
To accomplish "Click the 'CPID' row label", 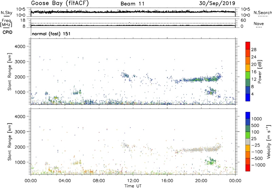I will [7, 32].
